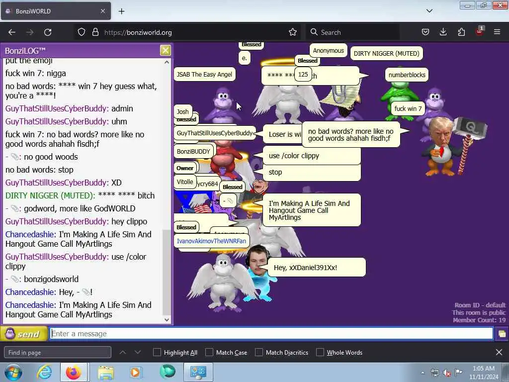509x382 pixels.
Task: Click the Member Count: 19 text
Action: pos(479,320)
